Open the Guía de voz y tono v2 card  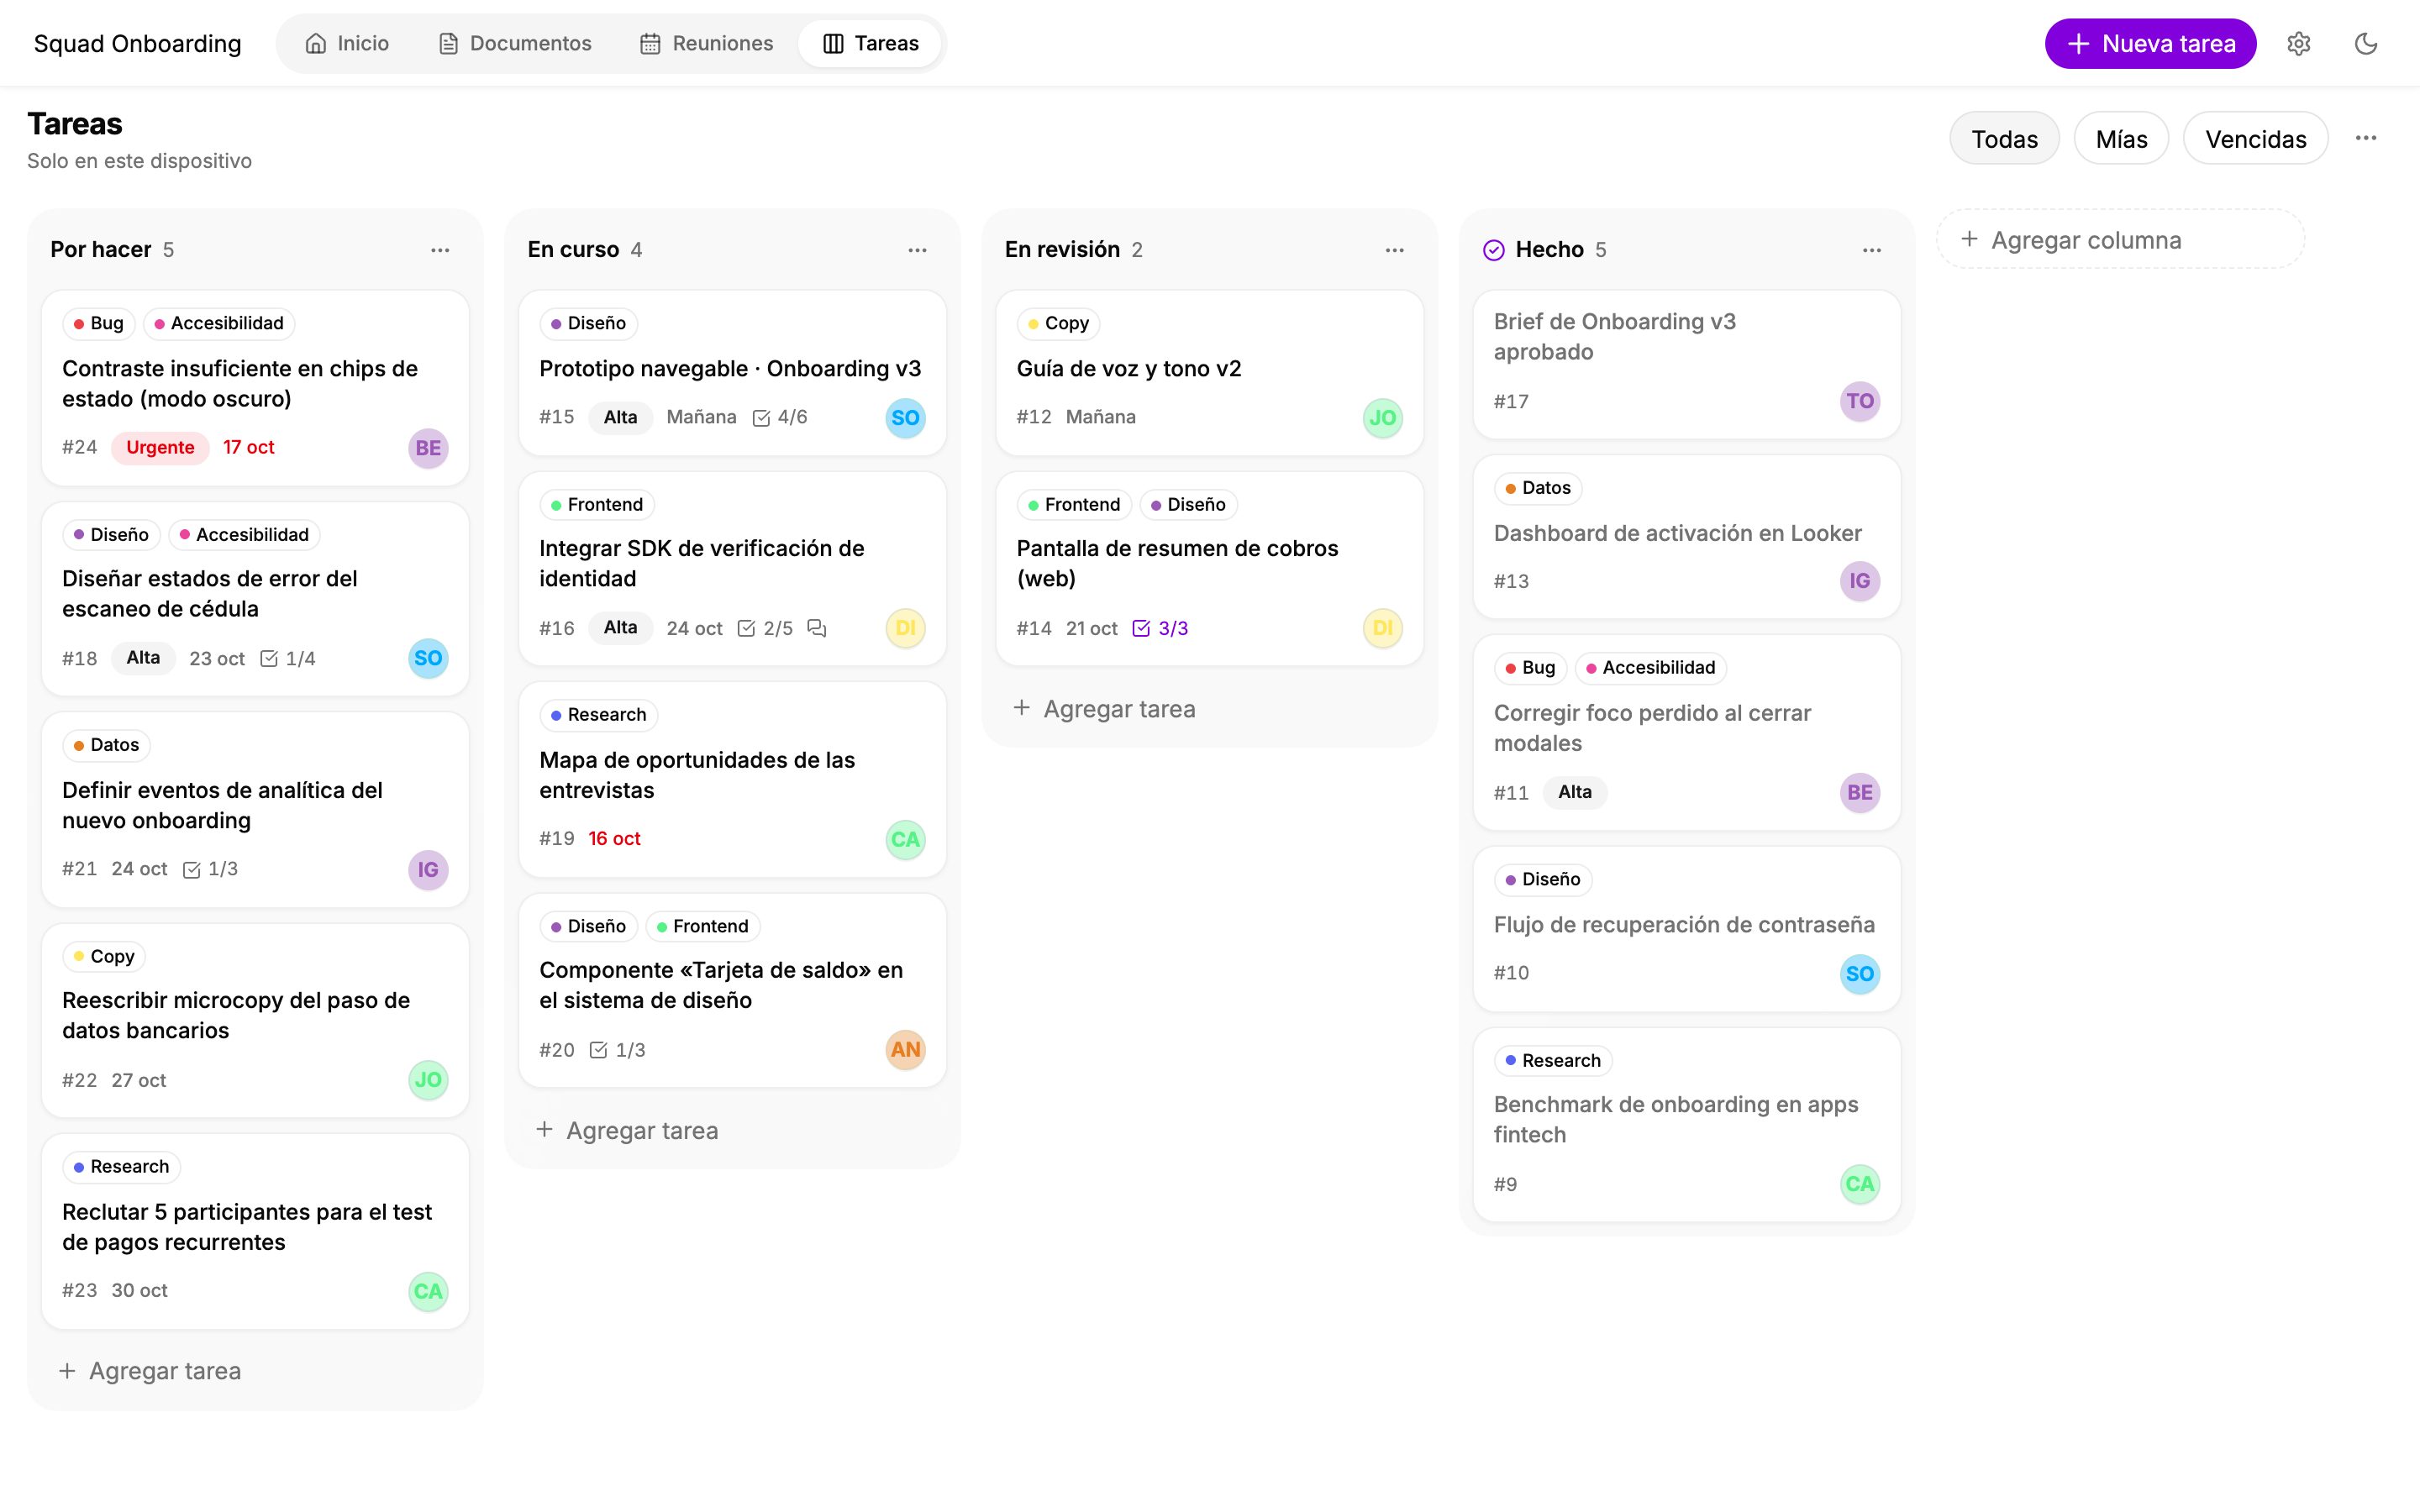click(1209, 373)
